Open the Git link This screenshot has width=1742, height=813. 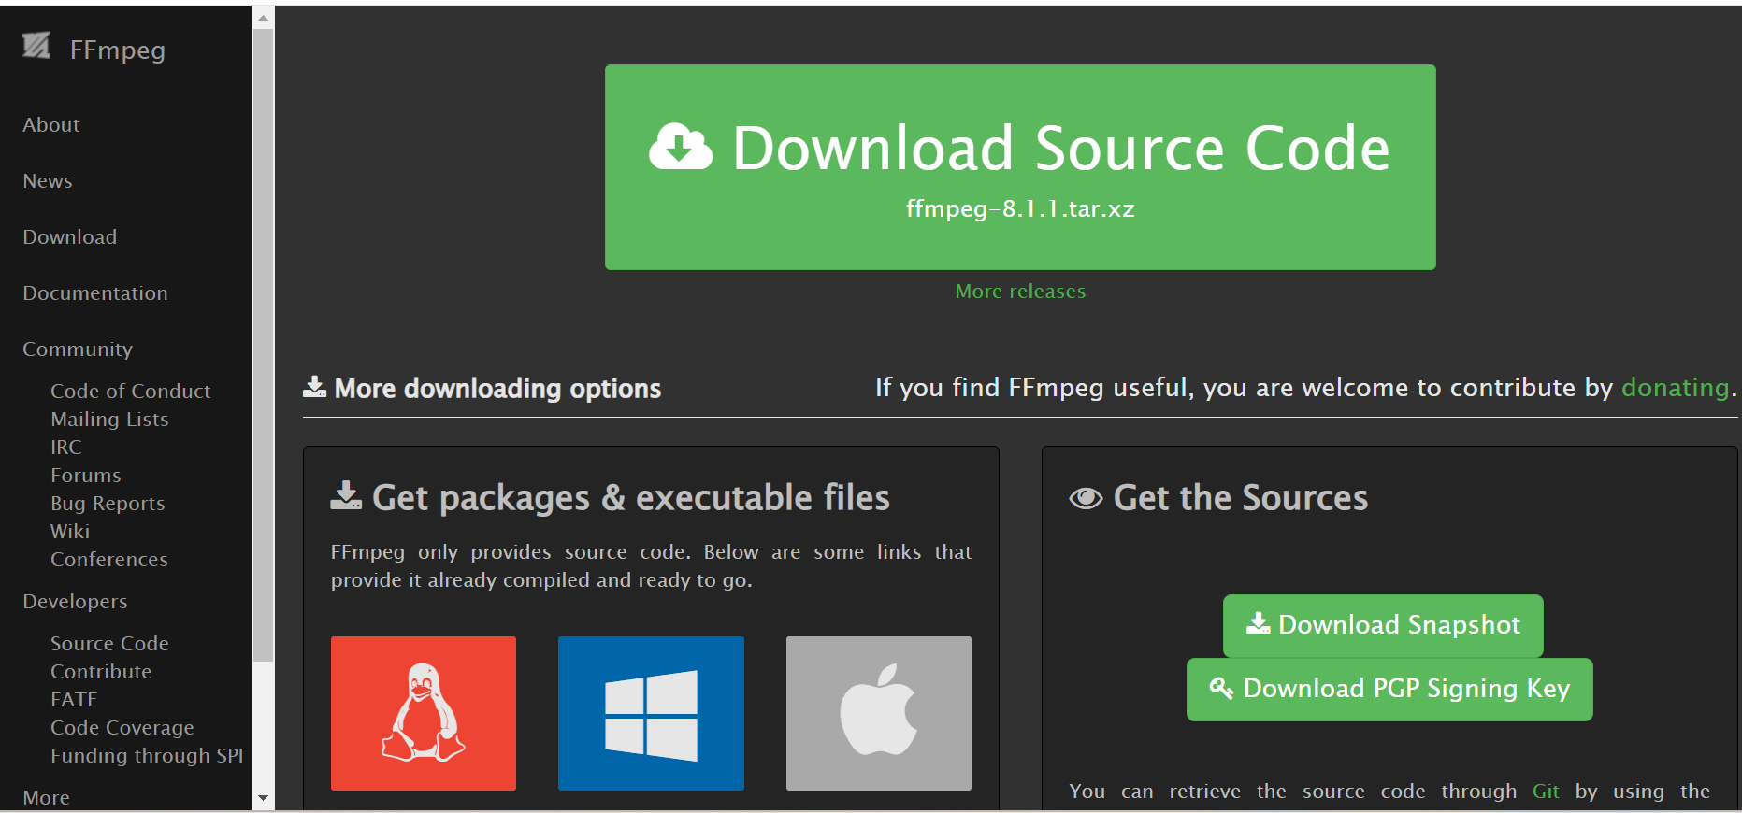(1546, 792)
